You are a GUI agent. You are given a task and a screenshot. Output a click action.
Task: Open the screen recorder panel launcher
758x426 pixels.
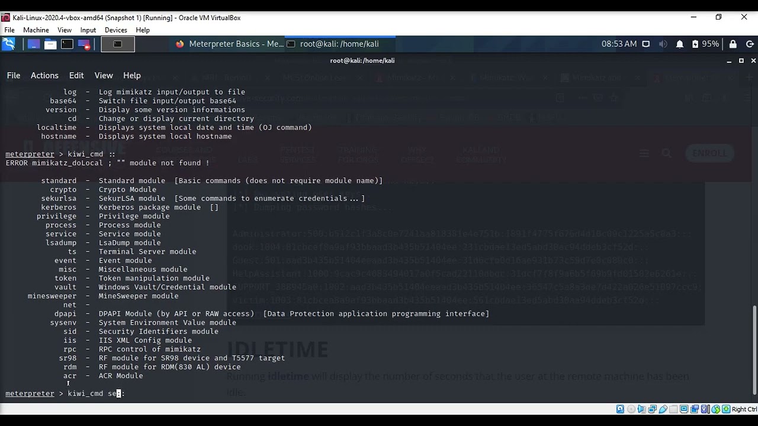[x=84, y=44]
